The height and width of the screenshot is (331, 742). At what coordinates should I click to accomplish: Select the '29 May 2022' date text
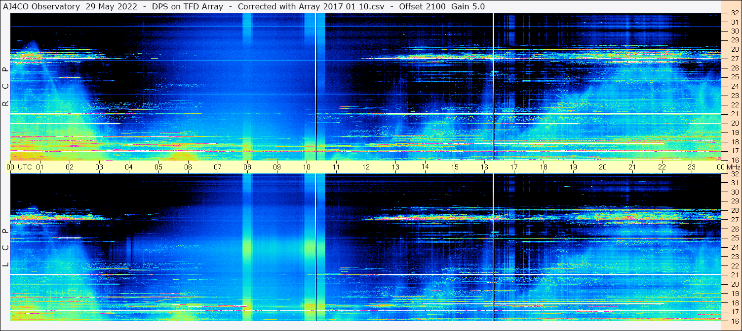click(112, 6)
